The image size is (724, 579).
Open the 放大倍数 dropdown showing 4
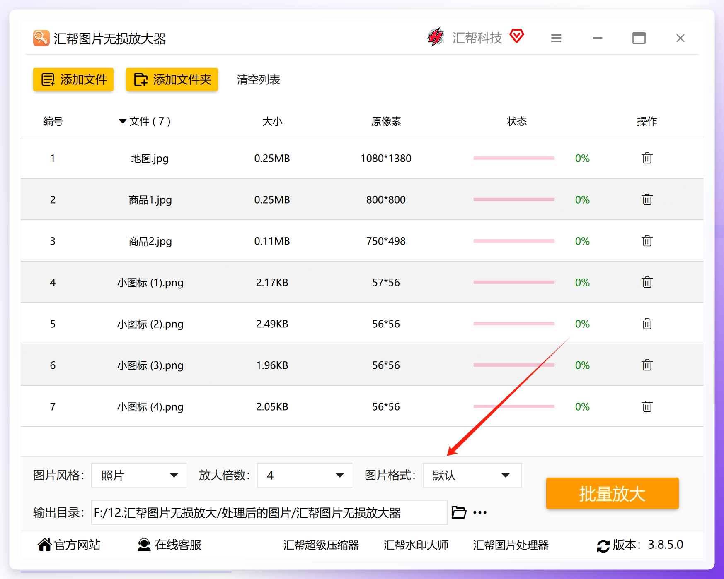point(305,475)
